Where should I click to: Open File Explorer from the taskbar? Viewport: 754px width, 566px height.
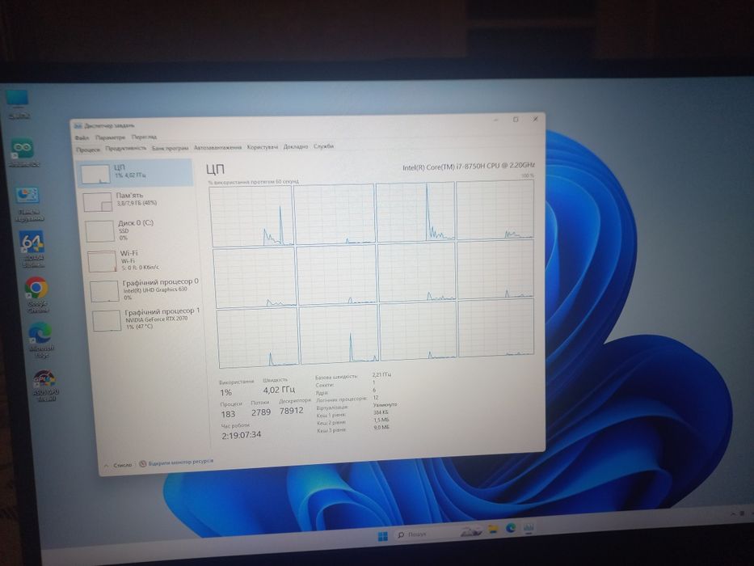[493, 530]
